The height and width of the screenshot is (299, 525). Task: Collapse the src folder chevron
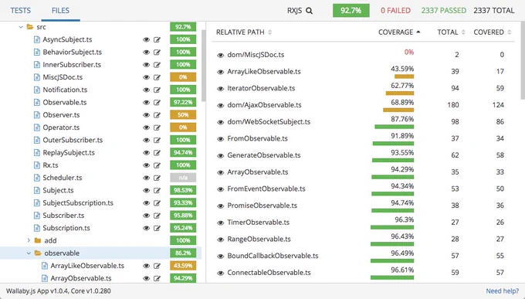point(21,27)
